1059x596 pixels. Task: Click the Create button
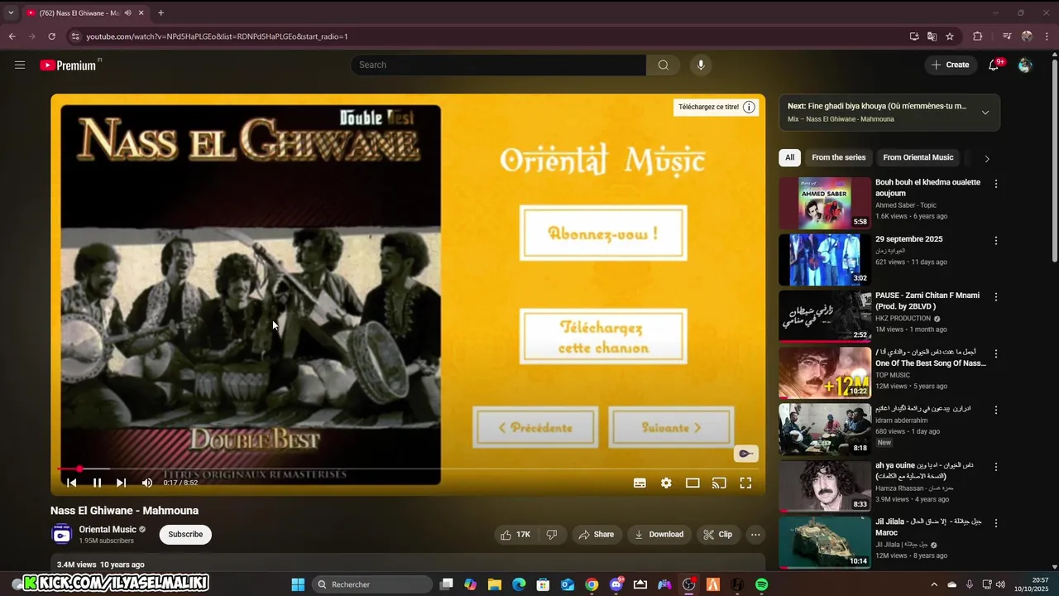951,65
